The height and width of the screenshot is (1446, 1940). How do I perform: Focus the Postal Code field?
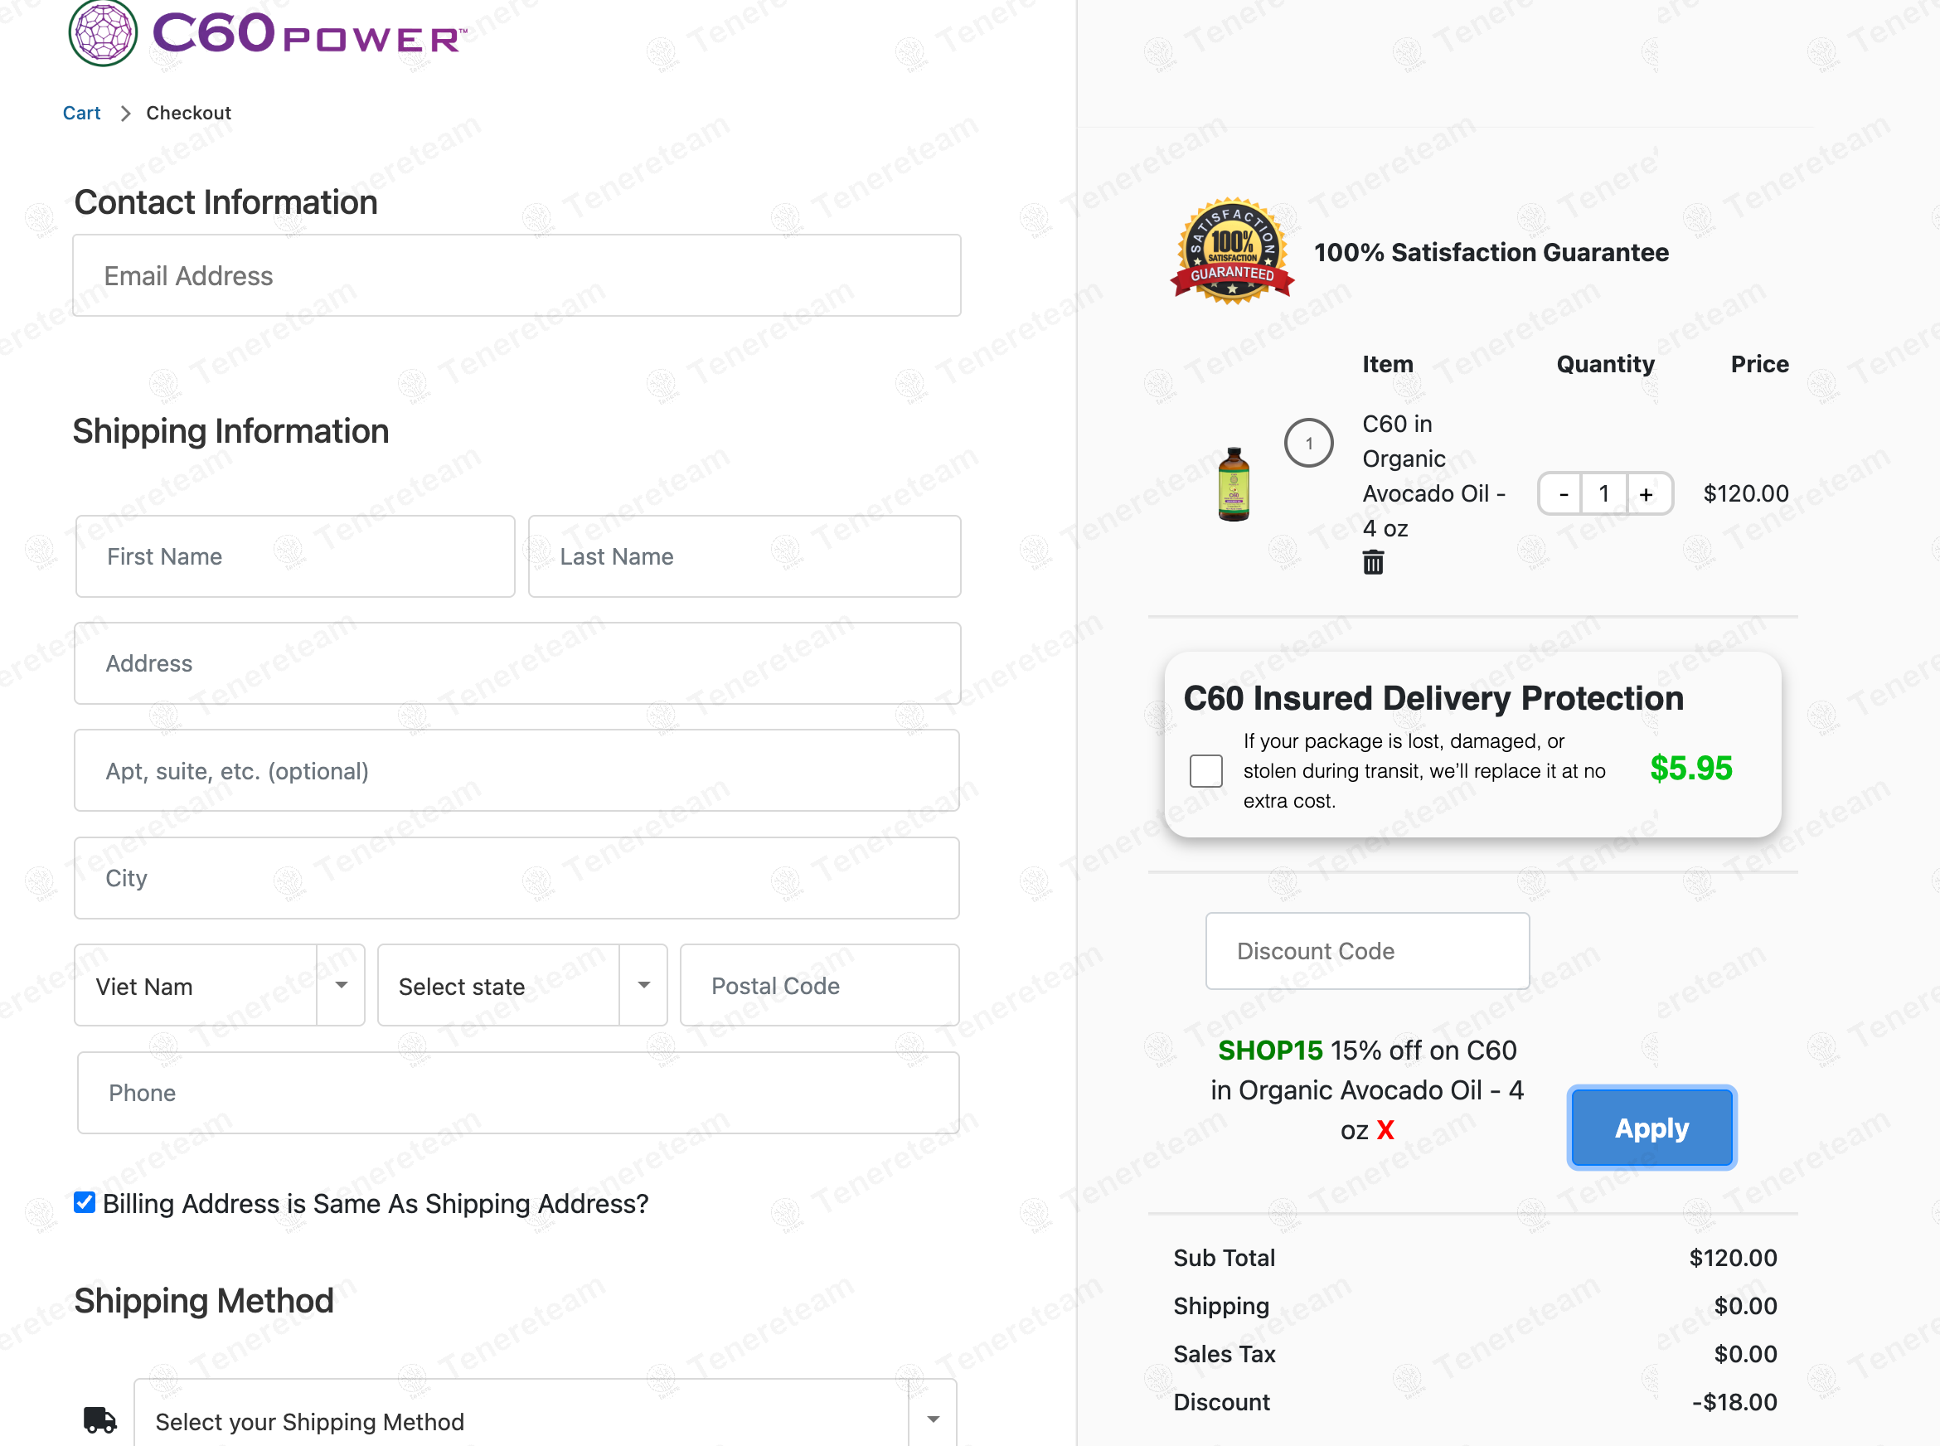[819, 986]
